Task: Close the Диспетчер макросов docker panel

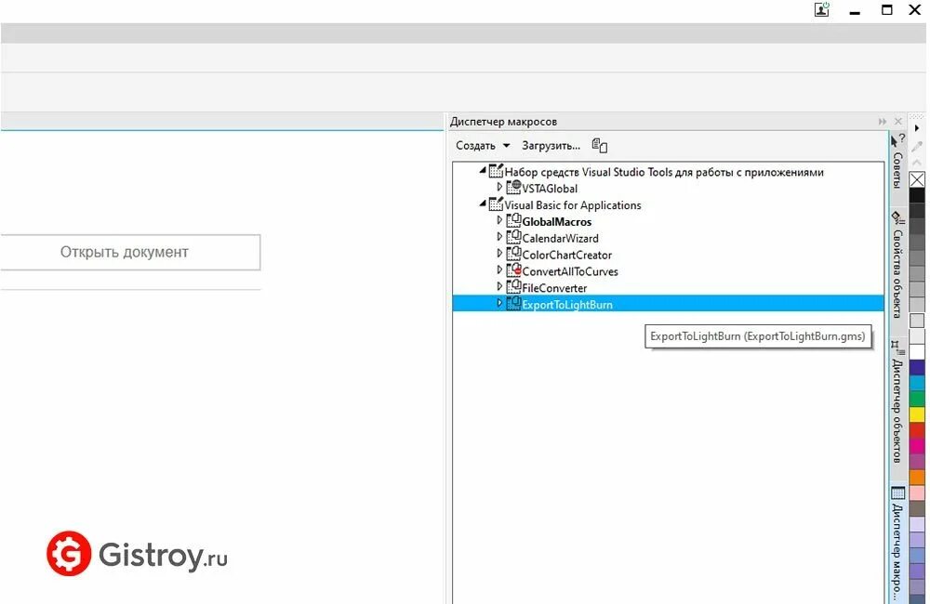Action: click(x=898, y=122)
